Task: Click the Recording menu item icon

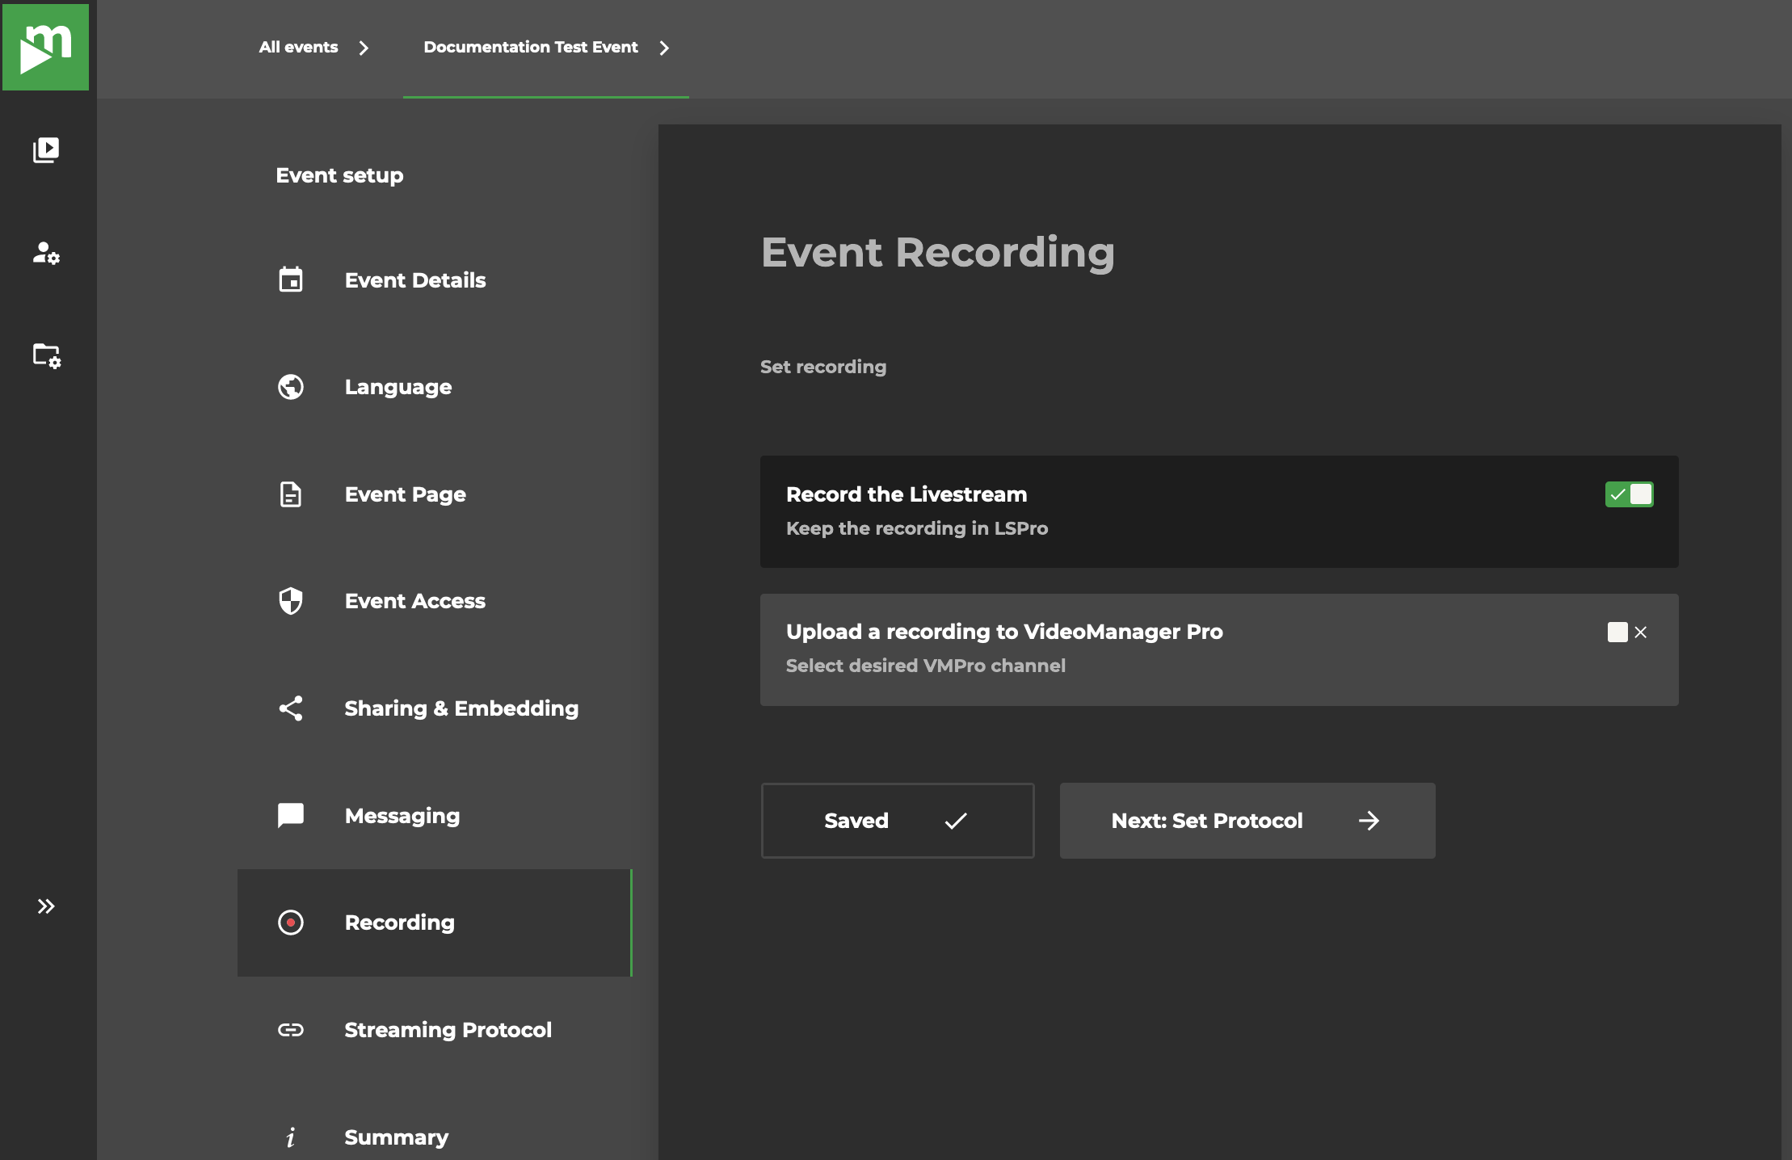Action: click(x=288, y=923)
